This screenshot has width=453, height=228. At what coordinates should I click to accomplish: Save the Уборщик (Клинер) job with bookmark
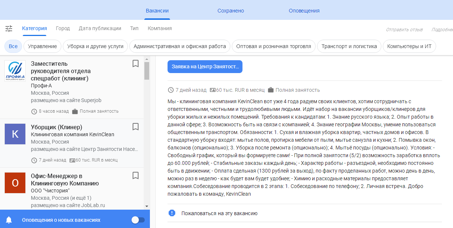click(136, 127)
